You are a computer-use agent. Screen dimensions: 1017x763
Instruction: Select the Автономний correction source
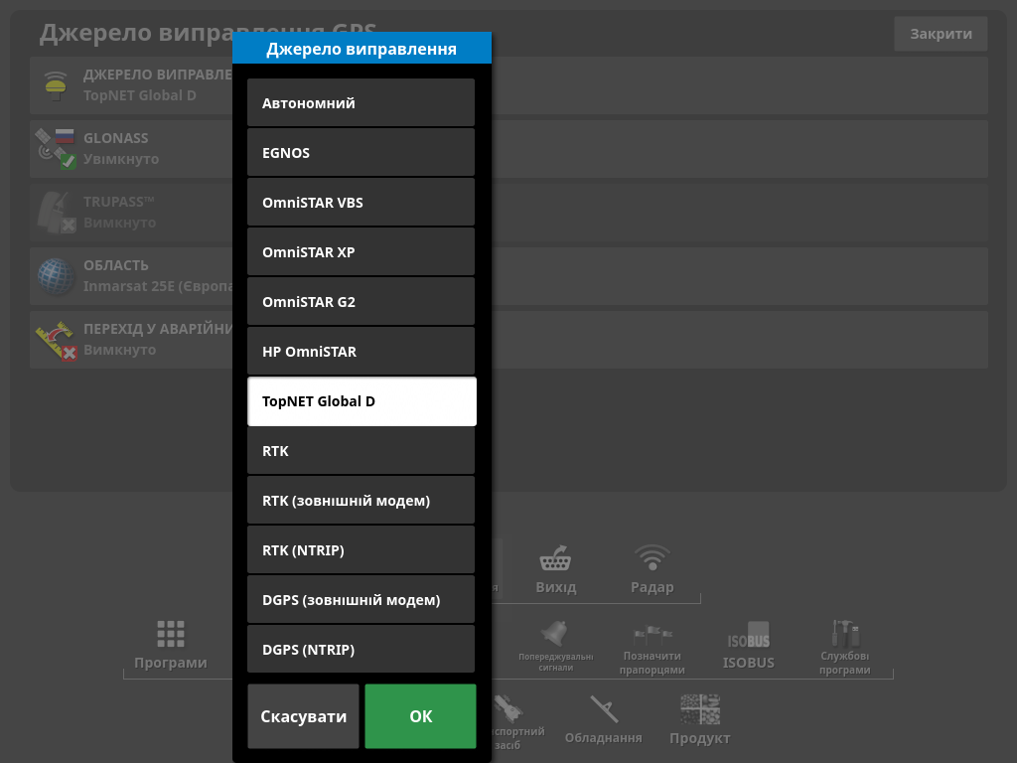361,103
